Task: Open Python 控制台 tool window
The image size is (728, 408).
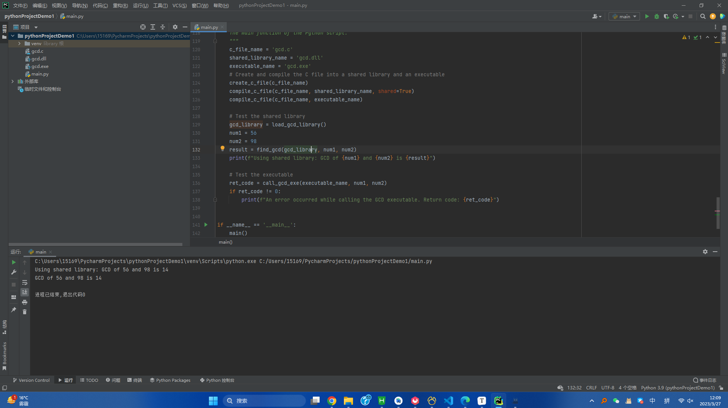Action: coord(217,380)
